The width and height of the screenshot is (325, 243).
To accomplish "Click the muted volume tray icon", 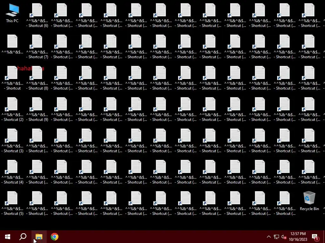I will tap(284, 237).
